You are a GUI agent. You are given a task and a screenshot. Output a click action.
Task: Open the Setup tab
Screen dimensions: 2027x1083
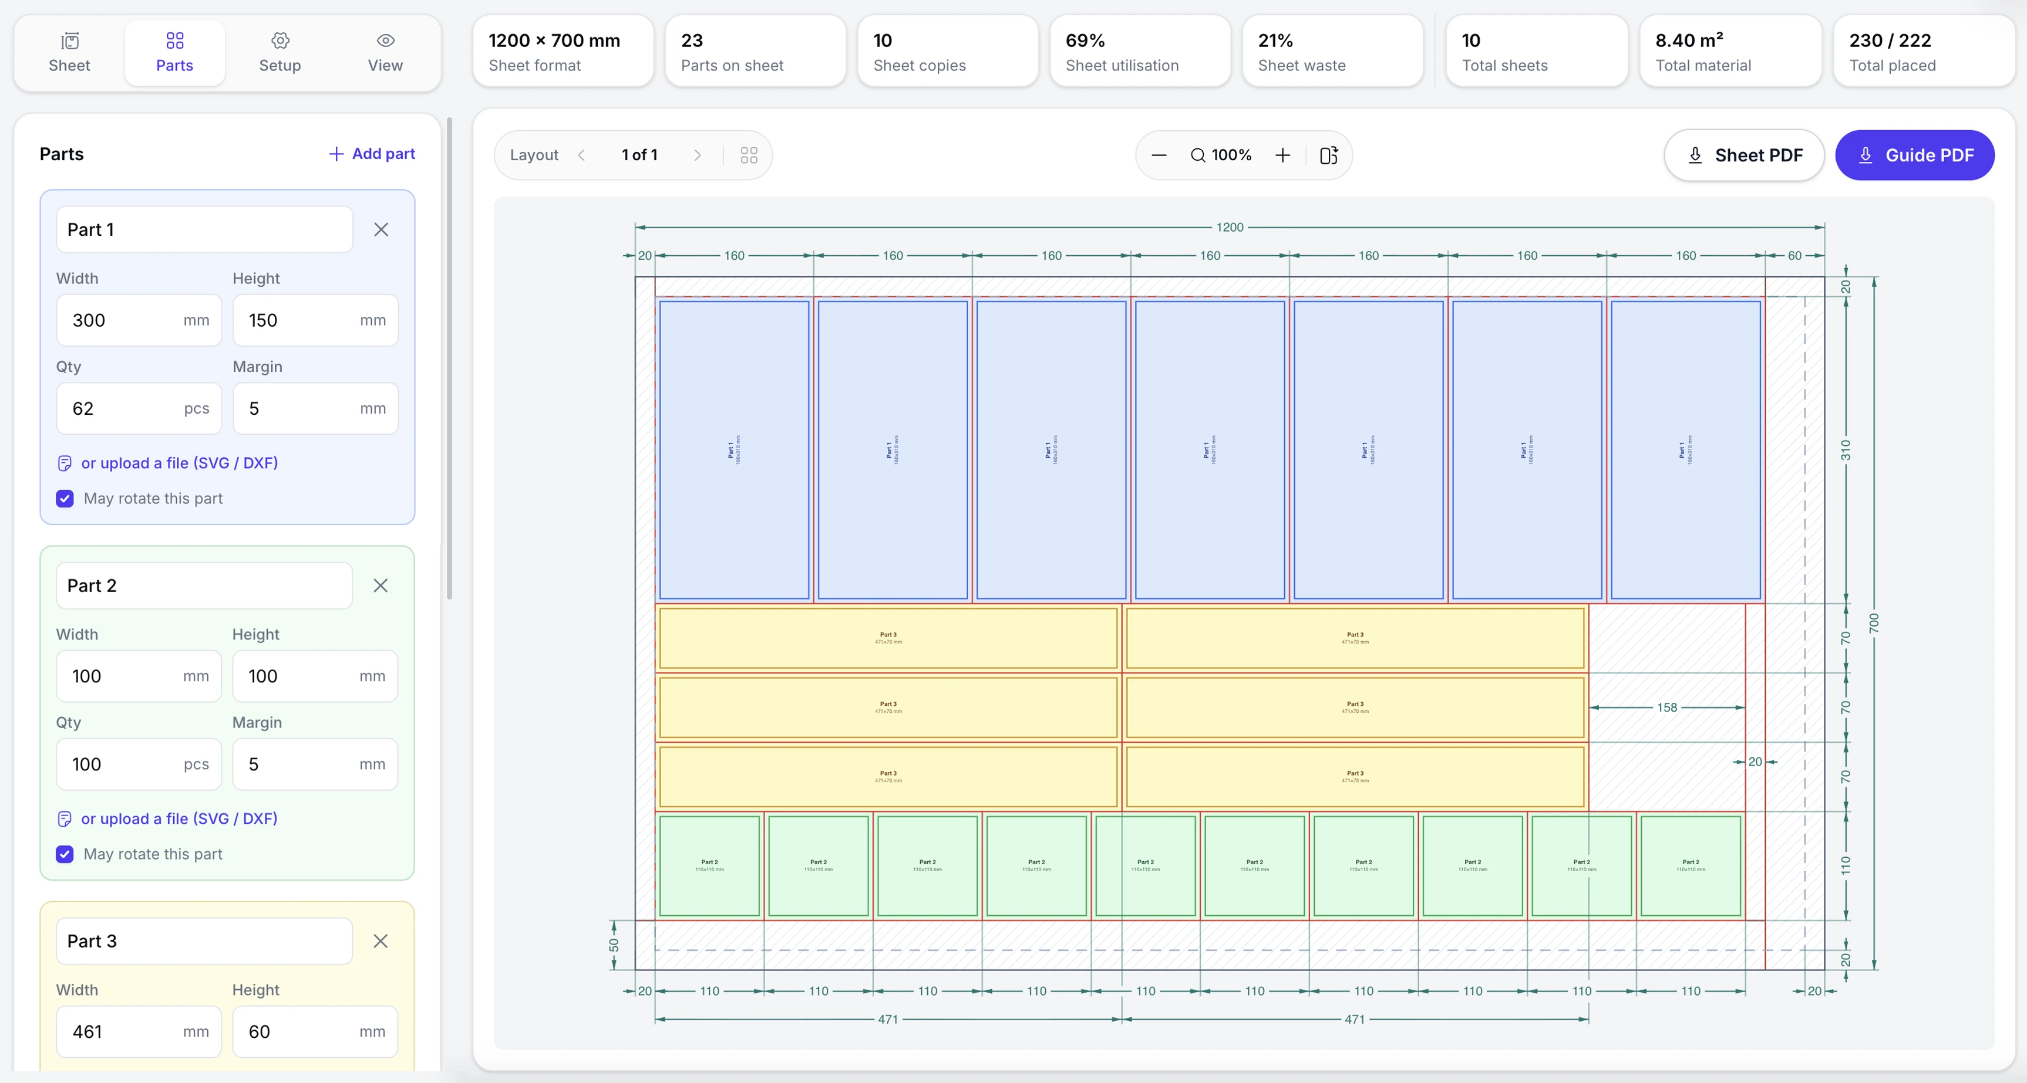tap(280, 53)
